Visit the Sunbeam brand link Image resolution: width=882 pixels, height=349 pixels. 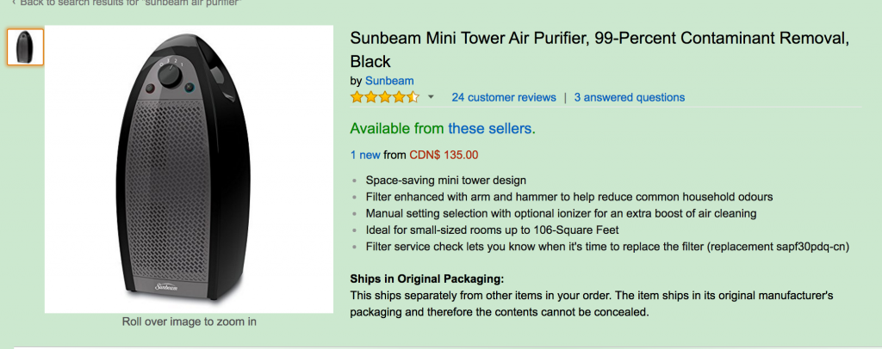point(389,81)
